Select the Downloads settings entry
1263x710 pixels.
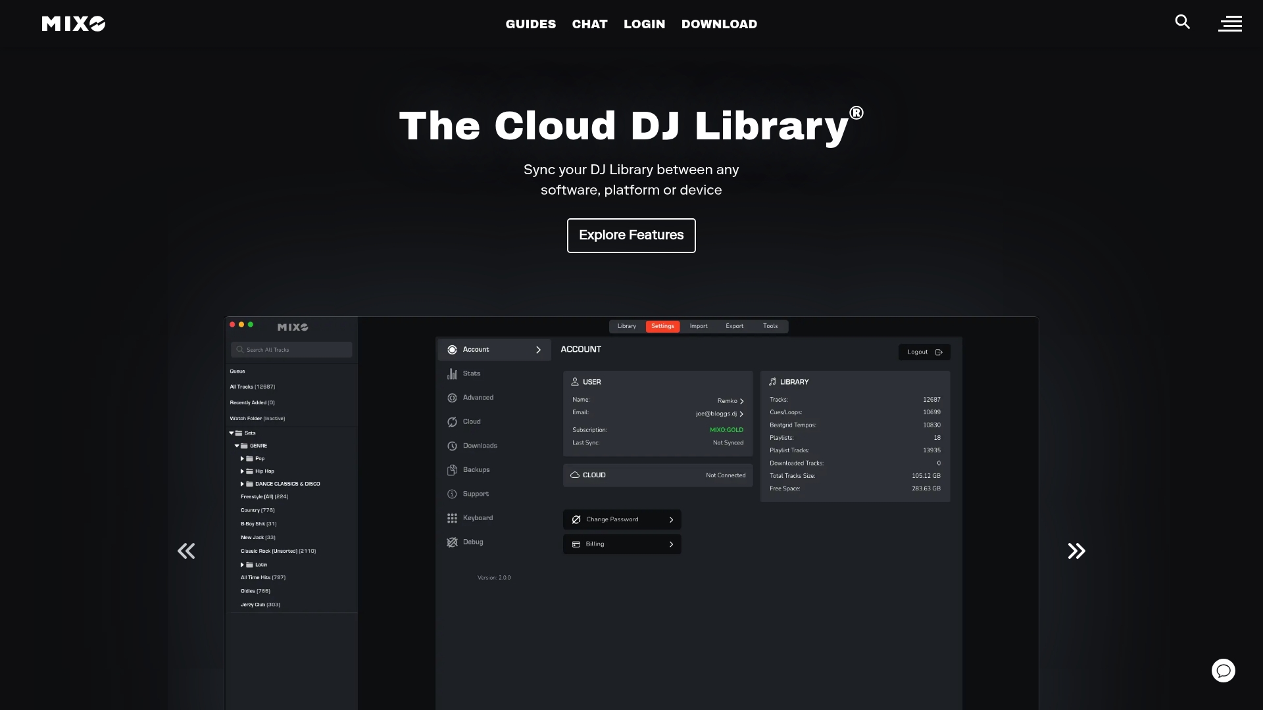pyautogui.click(x=495, y=446)
